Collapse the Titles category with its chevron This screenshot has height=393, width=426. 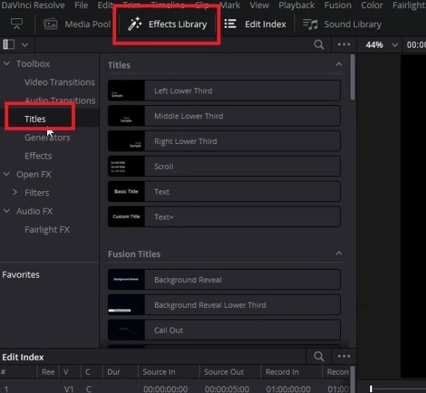339,65
